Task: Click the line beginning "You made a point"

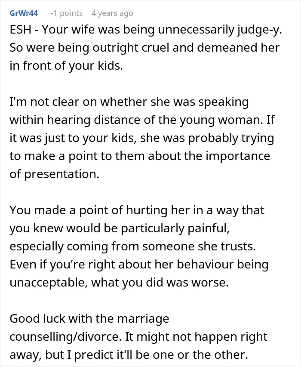Action: click(137, 210)
